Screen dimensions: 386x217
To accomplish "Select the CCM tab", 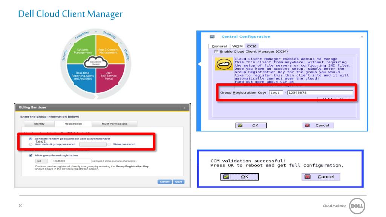I will click(x=251, y=46).
